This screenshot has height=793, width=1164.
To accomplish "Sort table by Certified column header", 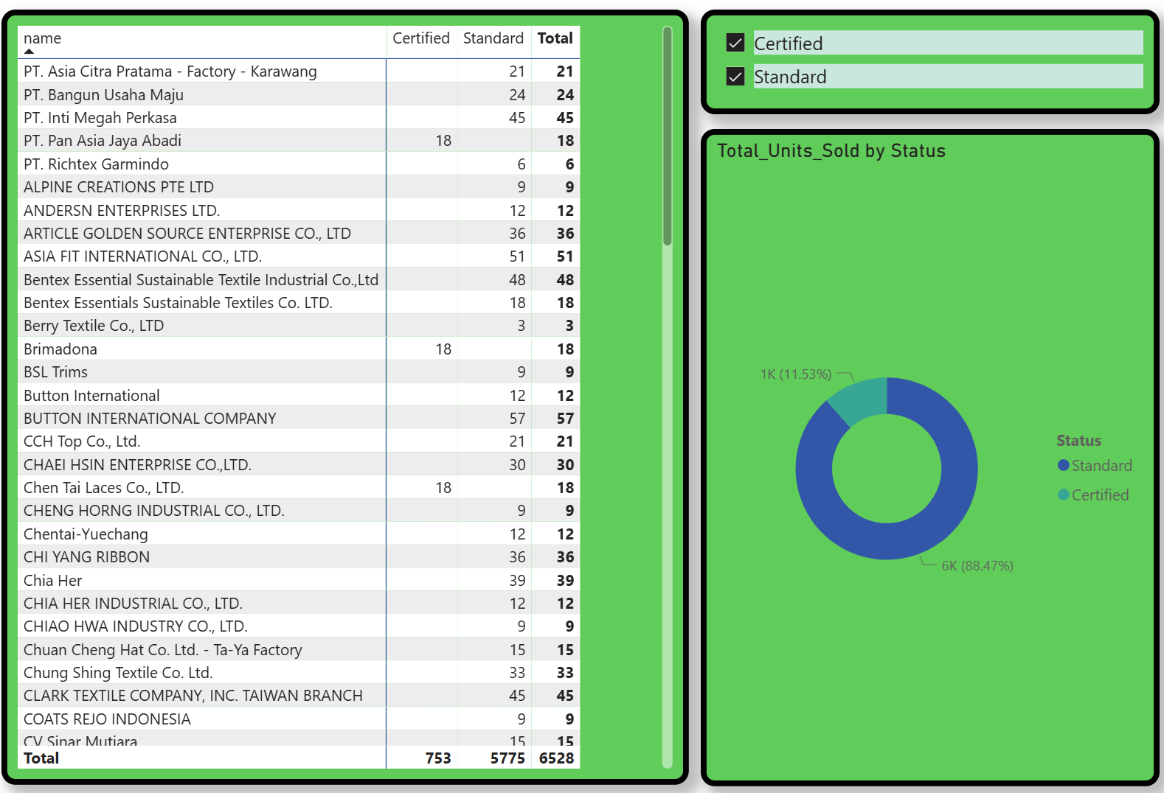I will (x=420, y=38).
